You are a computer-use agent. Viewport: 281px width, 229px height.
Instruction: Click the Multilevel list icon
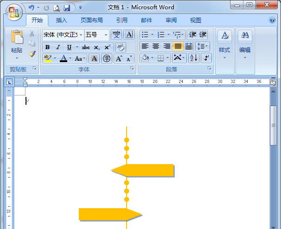(x=178, y=34)
